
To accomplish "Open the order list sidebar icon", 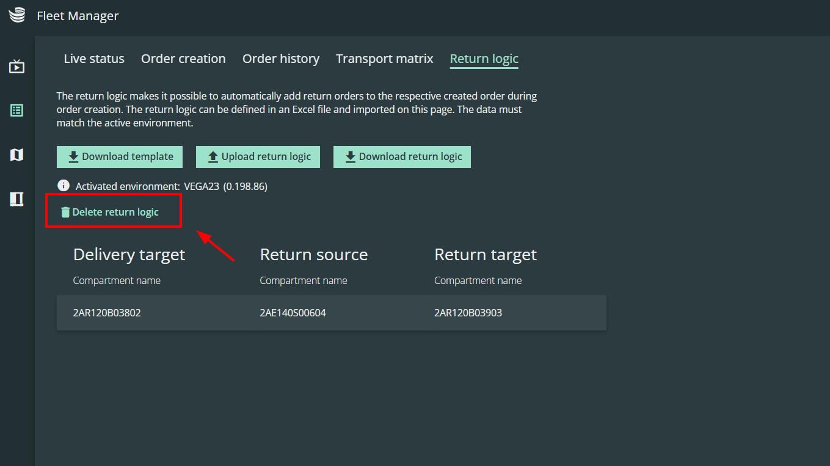I will pyautogui.click(x=16, y=111).
